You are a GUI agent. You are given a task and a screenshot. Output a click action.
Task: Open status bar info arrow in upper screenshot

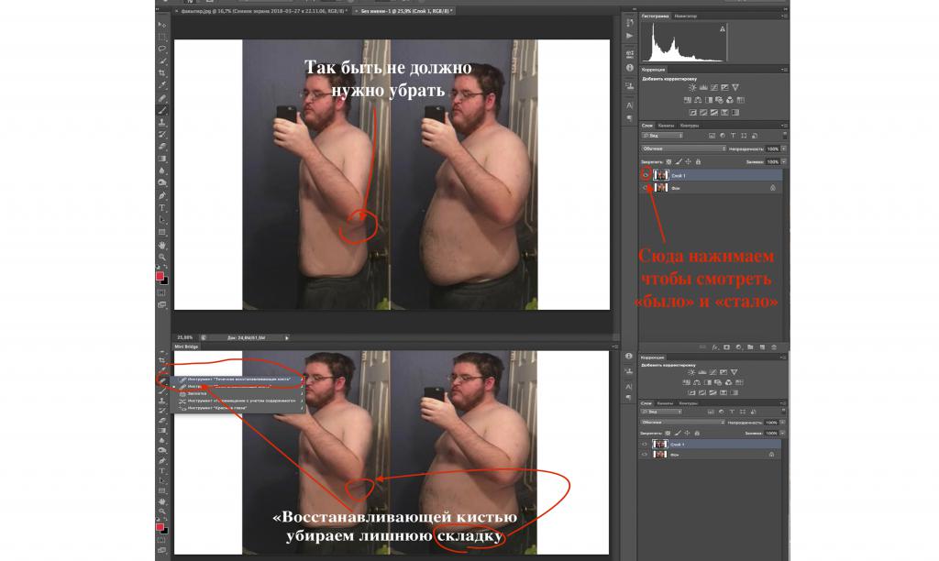287,337
